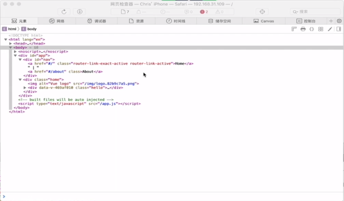Screen dimensions: 344x201
Task: Open the Console tab
Action: (x=306, y=21)
